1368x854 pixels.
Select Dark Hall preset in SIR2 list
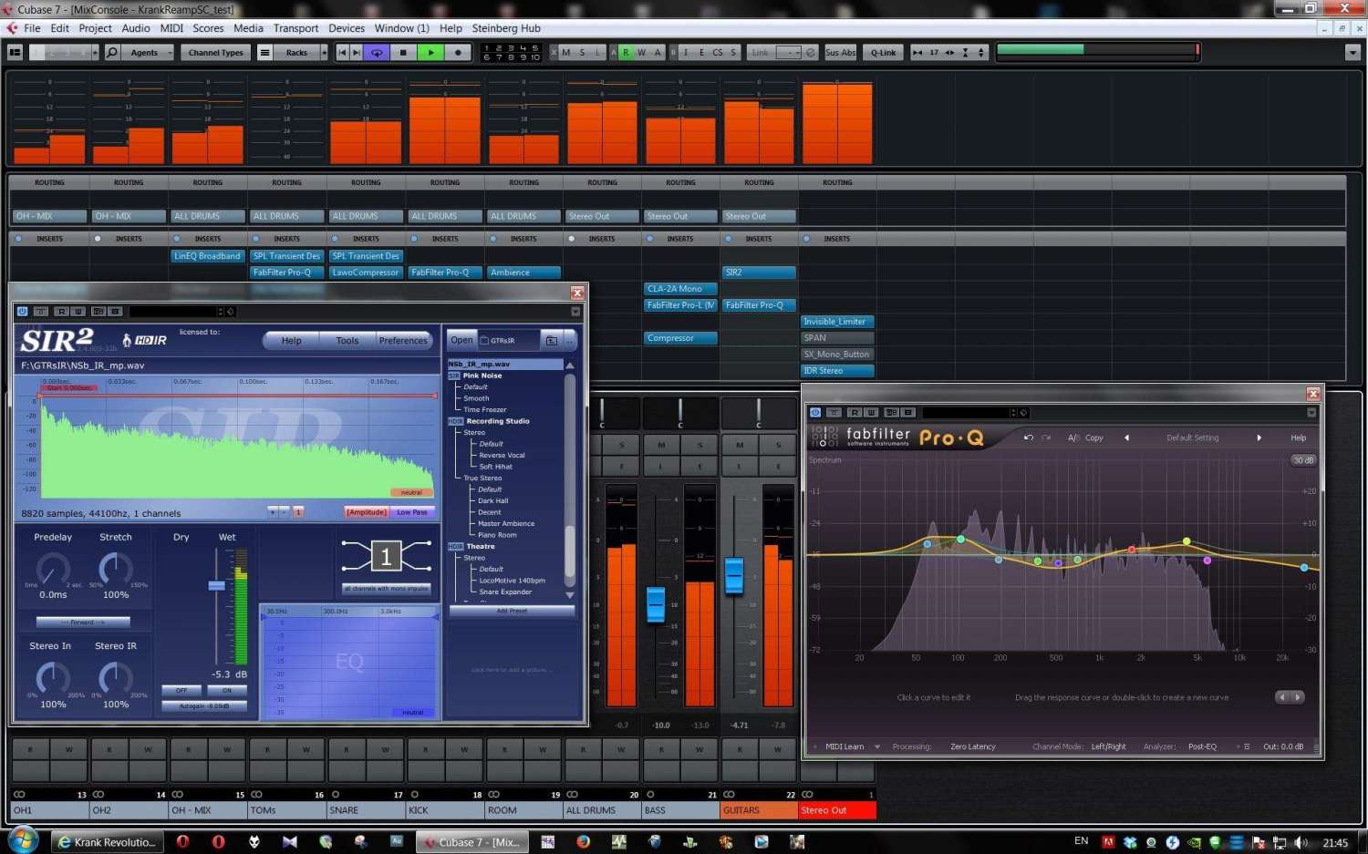pyautogui.click(x=493, y=501)
